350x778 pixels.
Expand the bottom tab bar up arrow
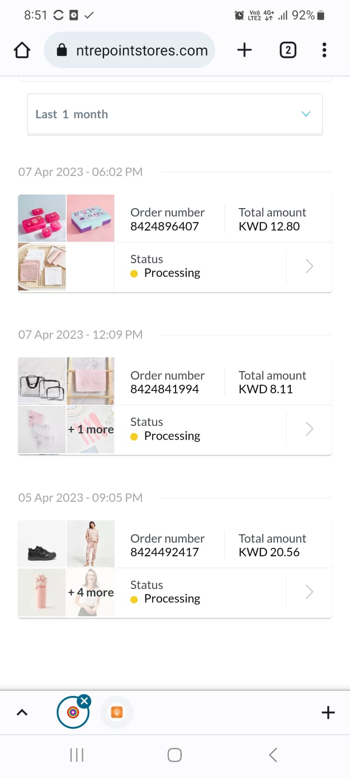[22, 712]
